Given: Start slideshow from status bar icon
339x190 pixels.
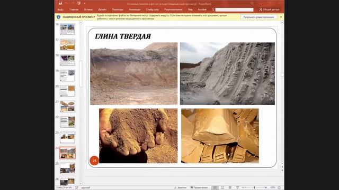Looking at the screenshot, I should pos(237,188).
